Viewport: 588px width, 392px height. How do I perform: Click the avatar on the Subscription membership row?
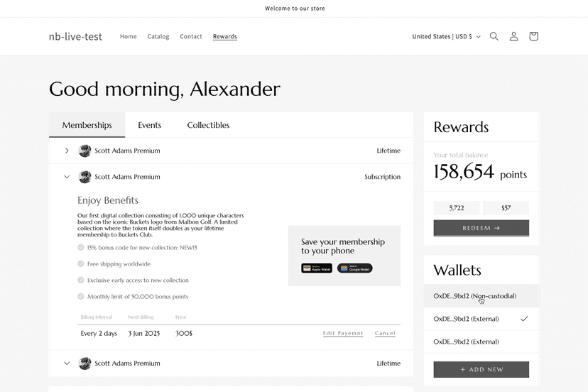(85, 177)
